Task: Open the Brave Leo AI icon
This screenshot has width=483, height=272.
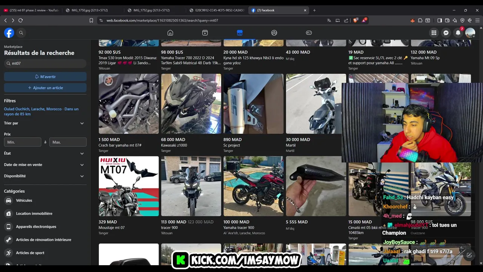Action: [x=455, y=20]
